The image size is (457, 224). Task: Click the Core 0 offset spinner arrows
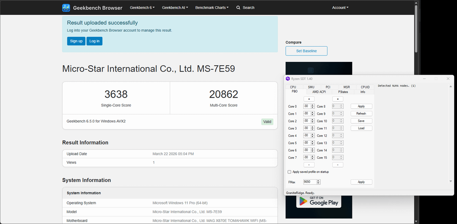(x=313, y=106)
